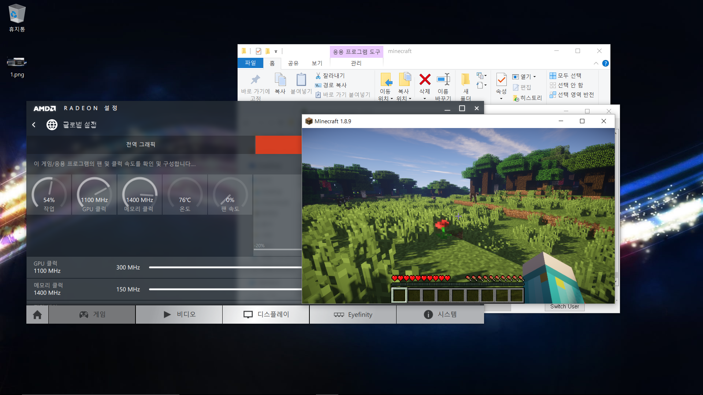Open Explorer help via question mark icon
Screen dimensions: 703x395
pyautogui.click(x=606, y=63)
